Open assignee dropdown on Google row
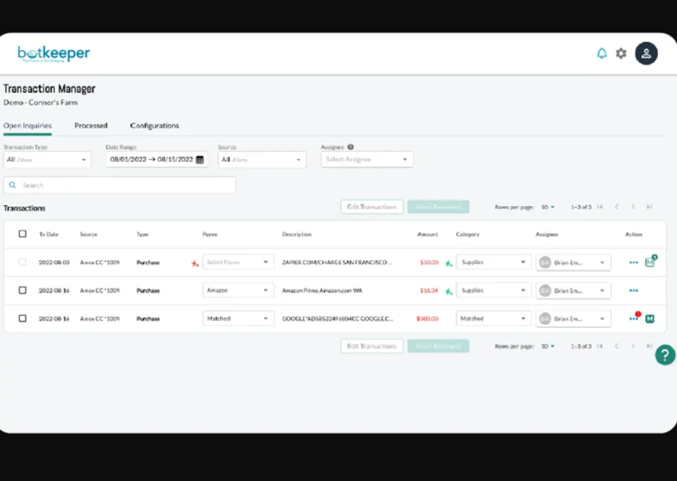This screenshot has width=677, height=481. [x=573, y=318]
